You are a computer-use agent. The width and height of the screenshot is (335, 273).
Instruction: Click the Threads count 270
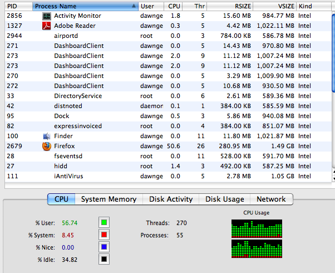[181, 223]
